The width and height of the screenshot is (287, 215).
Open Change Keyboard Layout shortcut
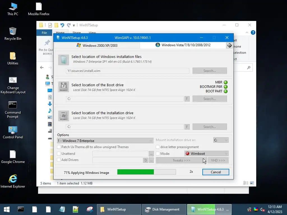click(x=13, y=85)
